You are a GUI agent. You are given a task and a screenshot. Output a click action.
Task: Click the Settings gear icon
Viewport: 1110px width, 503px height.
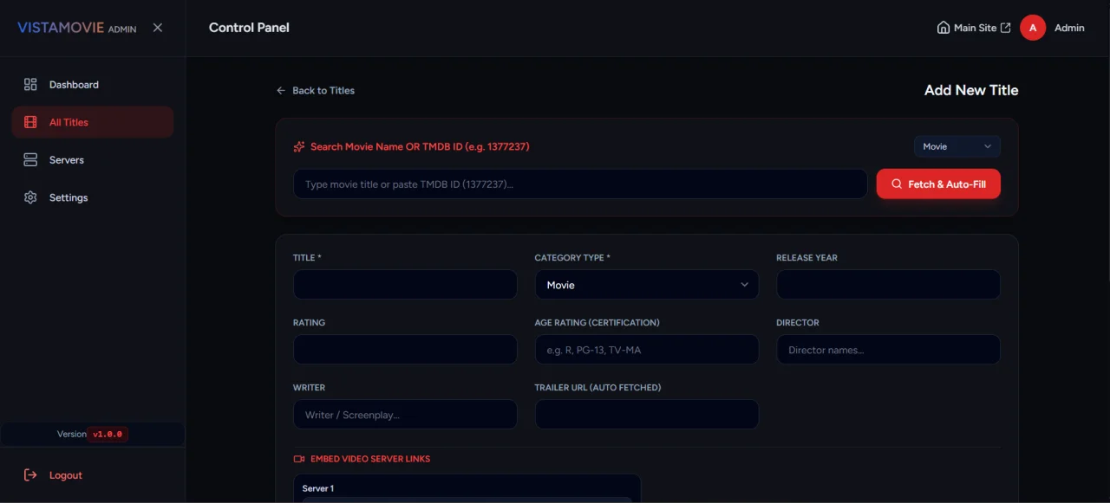click(x=30, y=197)
